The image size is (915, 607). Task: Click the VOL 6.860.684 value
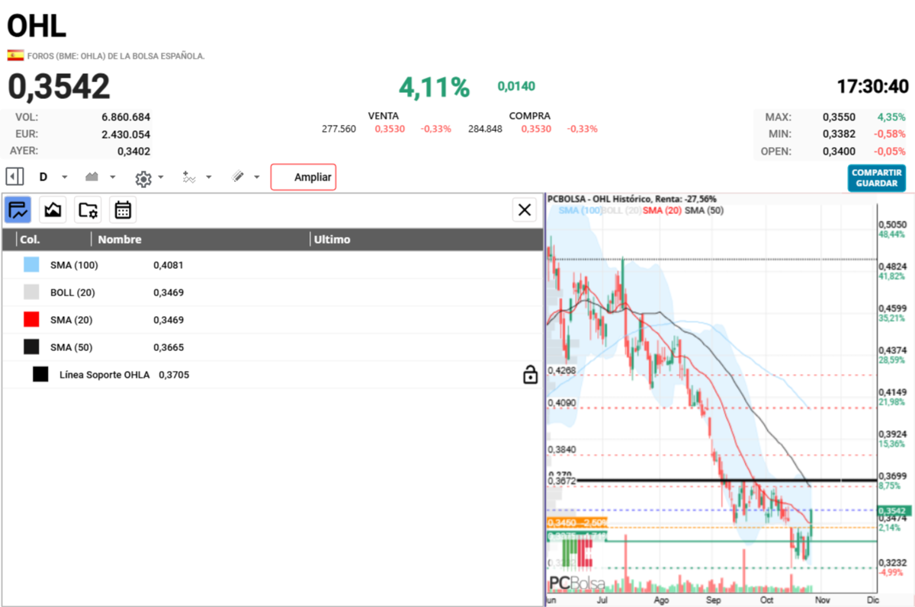pyautogui.click(x=126, y=117)
